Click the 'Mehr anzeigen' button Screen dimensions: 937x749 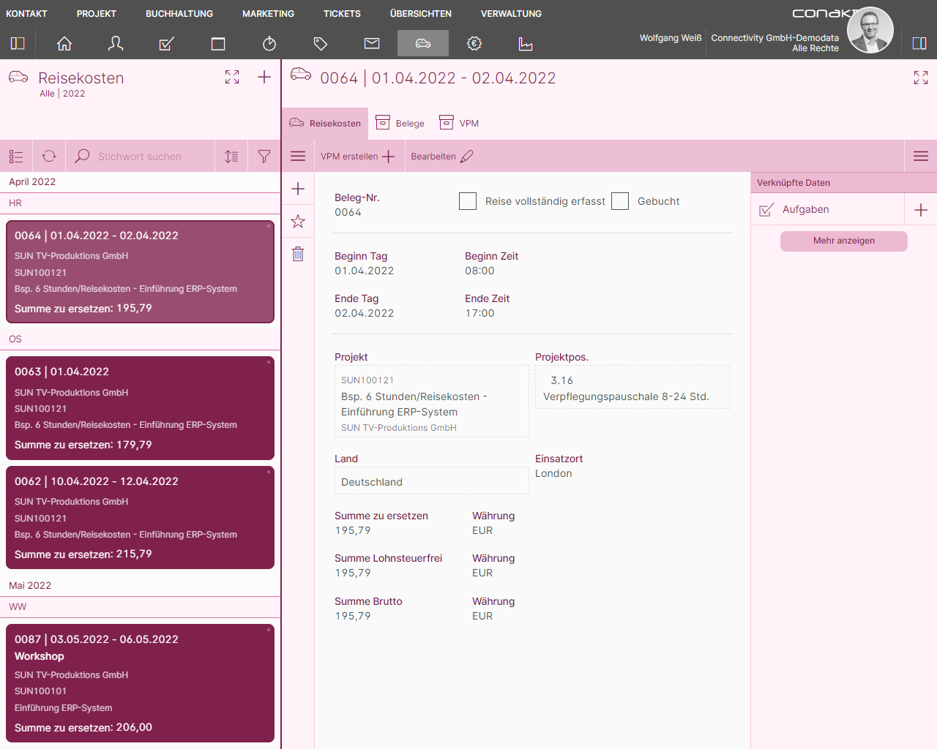coord(843,241)
